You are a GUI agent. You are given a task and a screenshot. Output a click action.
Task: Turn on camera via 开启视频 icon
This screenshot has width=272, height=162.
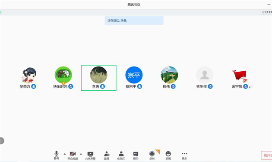pyautogui.click(x=73, y=155)
